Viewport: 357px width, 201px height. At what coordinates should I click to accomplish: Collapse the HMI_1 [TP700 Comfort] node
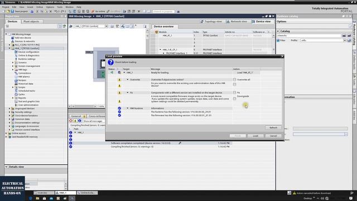point(9,49)
